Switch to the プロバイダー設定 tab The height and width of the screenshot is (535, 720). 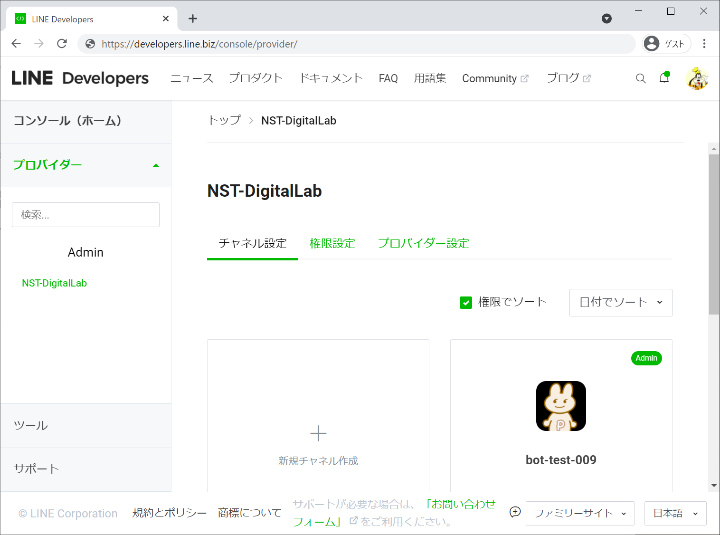(x=424, y=243)
